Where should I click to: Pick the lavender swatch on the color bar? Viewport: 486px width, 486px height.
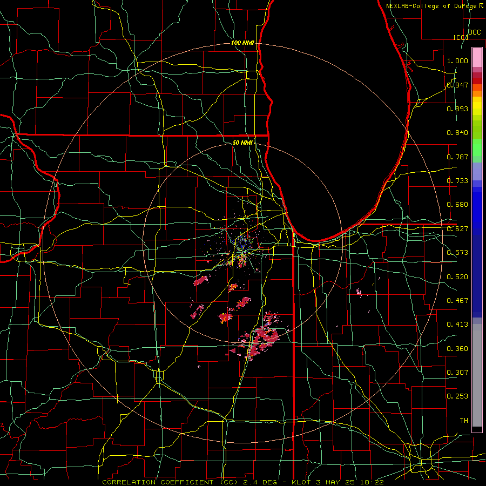(477, 171)
